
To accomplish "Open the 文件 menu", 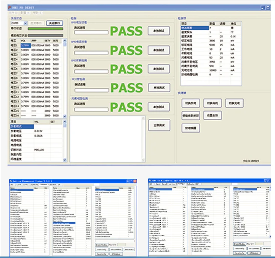I will 11,12.
